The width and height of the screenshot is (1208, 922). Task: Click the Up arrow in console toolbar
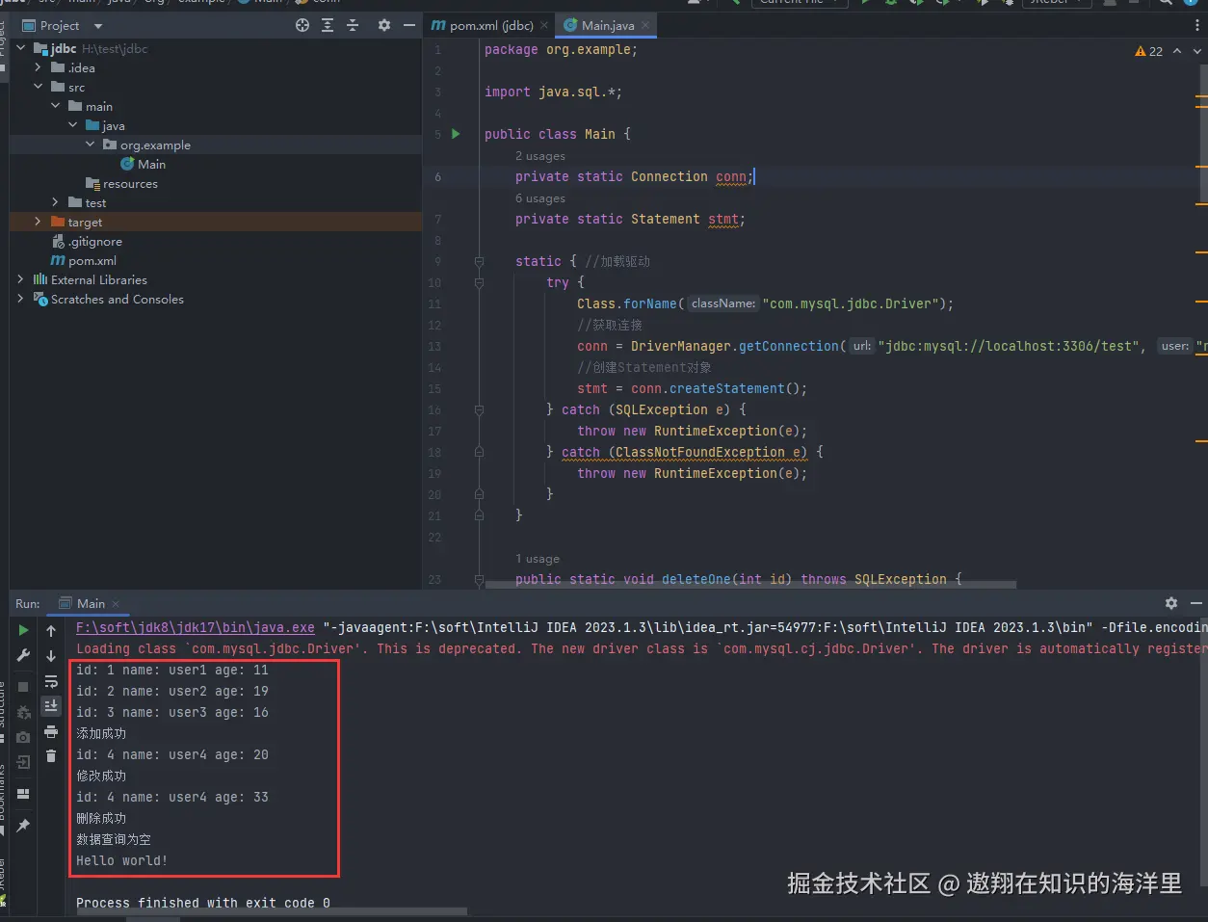tap(51, 631)
